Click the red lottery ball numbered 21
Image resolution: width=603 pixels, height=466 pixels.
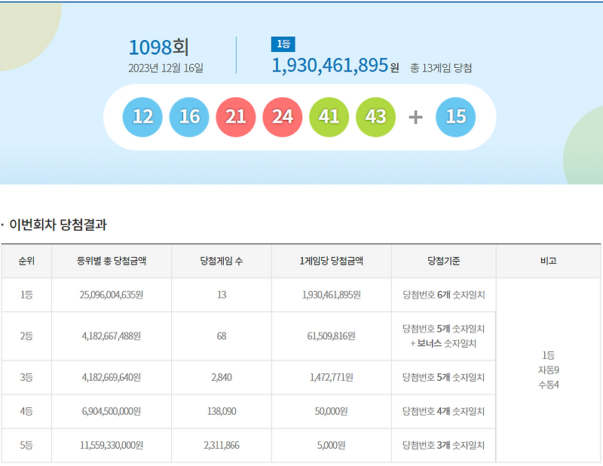(236, 117)
